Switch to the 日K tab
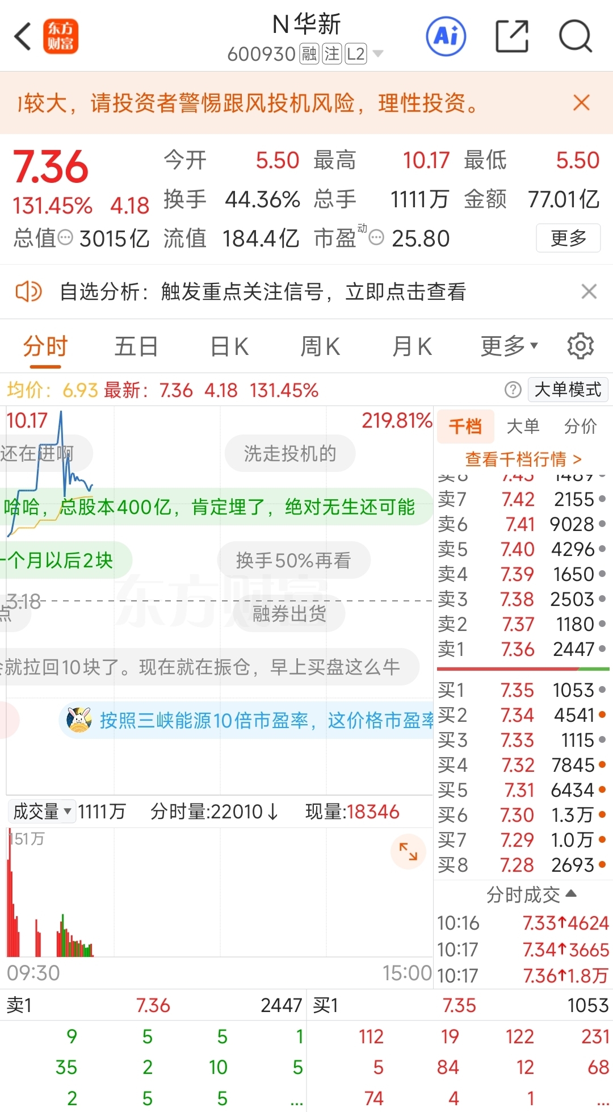 229,346
